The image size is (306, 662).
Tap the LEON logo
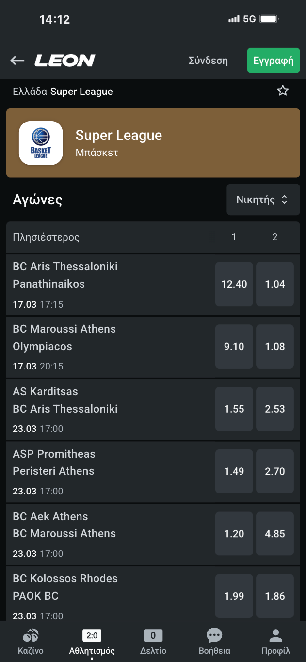pyautogui.click(x=65, y=61)
